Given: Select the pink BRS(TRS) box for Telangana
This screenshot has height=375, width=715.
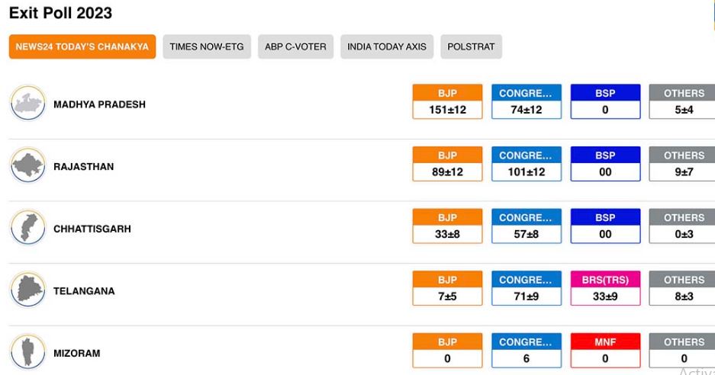Looking at the screenshot, I should (x=605, y=289).
